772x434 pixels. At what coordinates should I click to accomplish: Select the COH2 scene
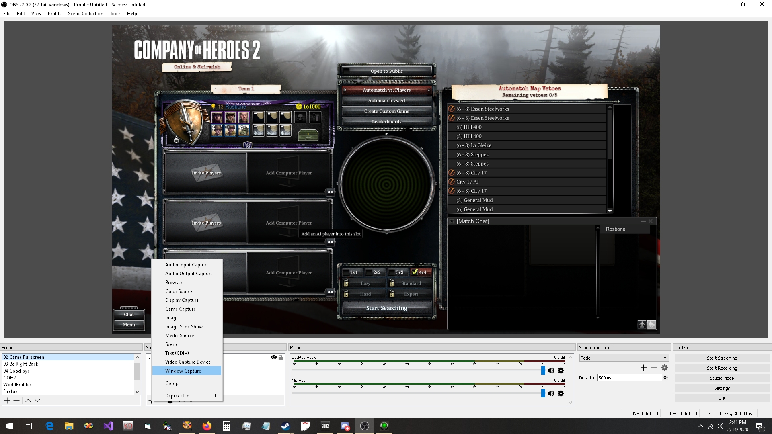pos(68,378)
